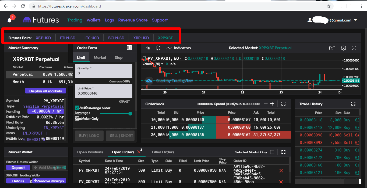The height and width of the screenshot is (188, 367).
Task: Open the account dropdown arrow
Action: [x=355, y=20]
